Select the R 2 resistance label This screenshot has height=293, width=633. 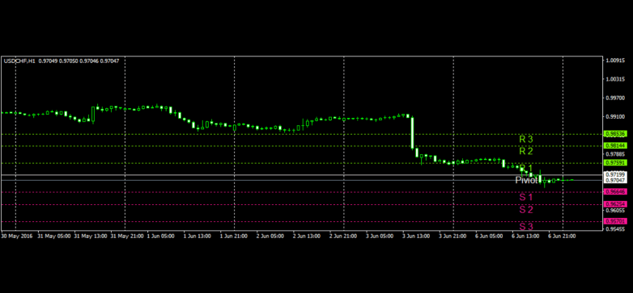(526, 151)
